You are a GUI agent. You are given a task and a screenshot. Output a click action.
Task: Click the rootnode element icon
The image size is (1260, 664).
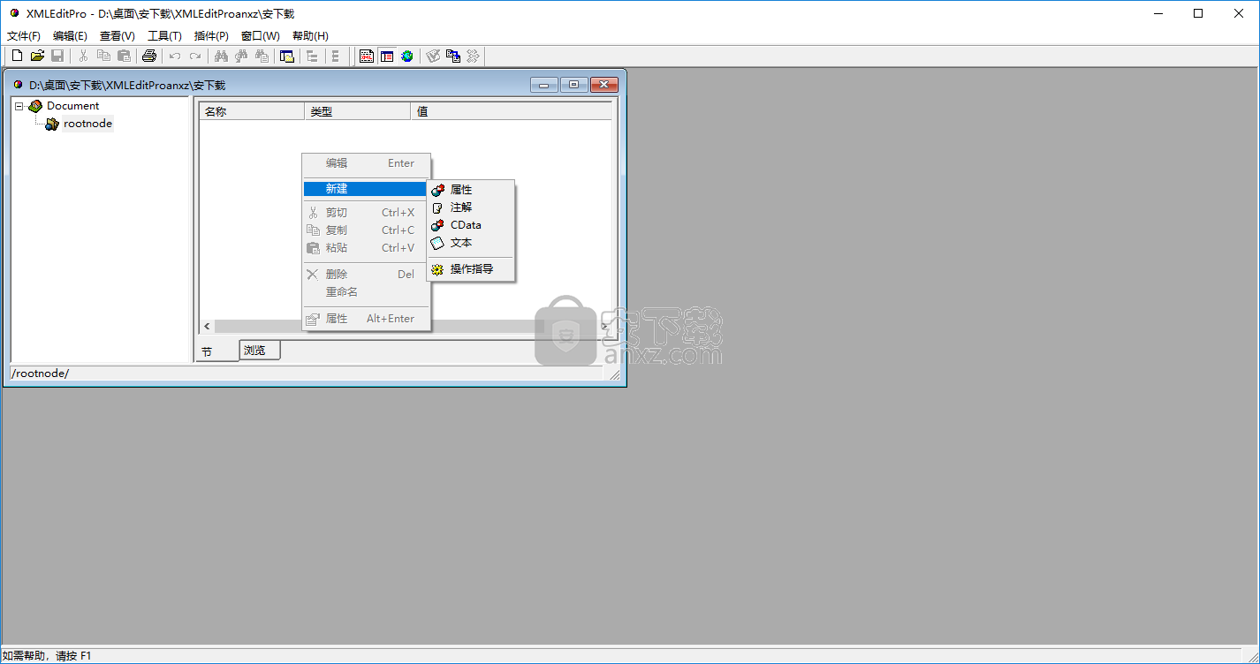point(52,124)
